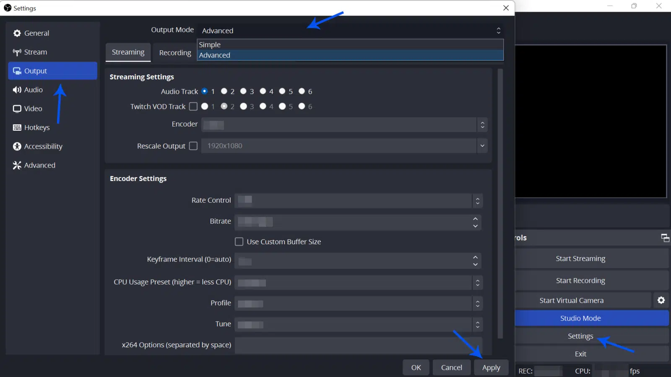Open the Stream settings category

pyautogui.click(x=52, y=52)
